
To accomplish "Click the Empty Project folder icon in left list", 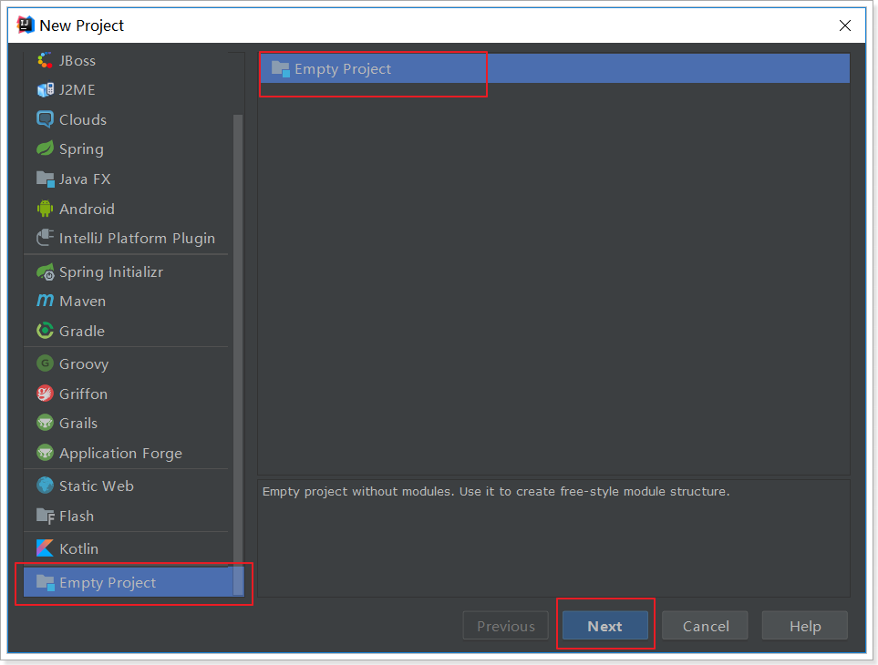I will click(x=45, y=582).
